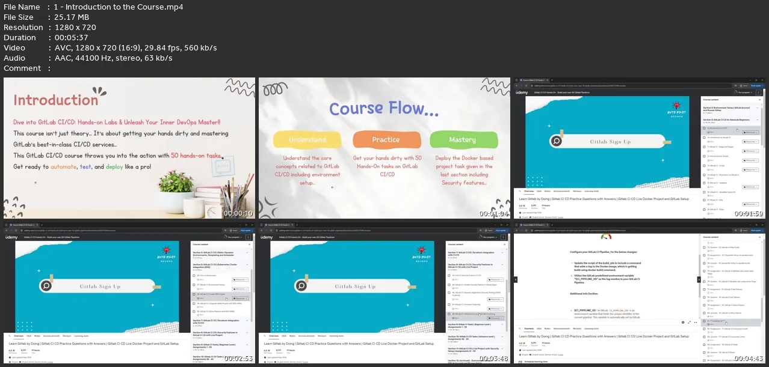Click Gitlab Sign Up search icon in 00:01:59 frame
This screenshot has width=769, height=367.
coord(557,141)
